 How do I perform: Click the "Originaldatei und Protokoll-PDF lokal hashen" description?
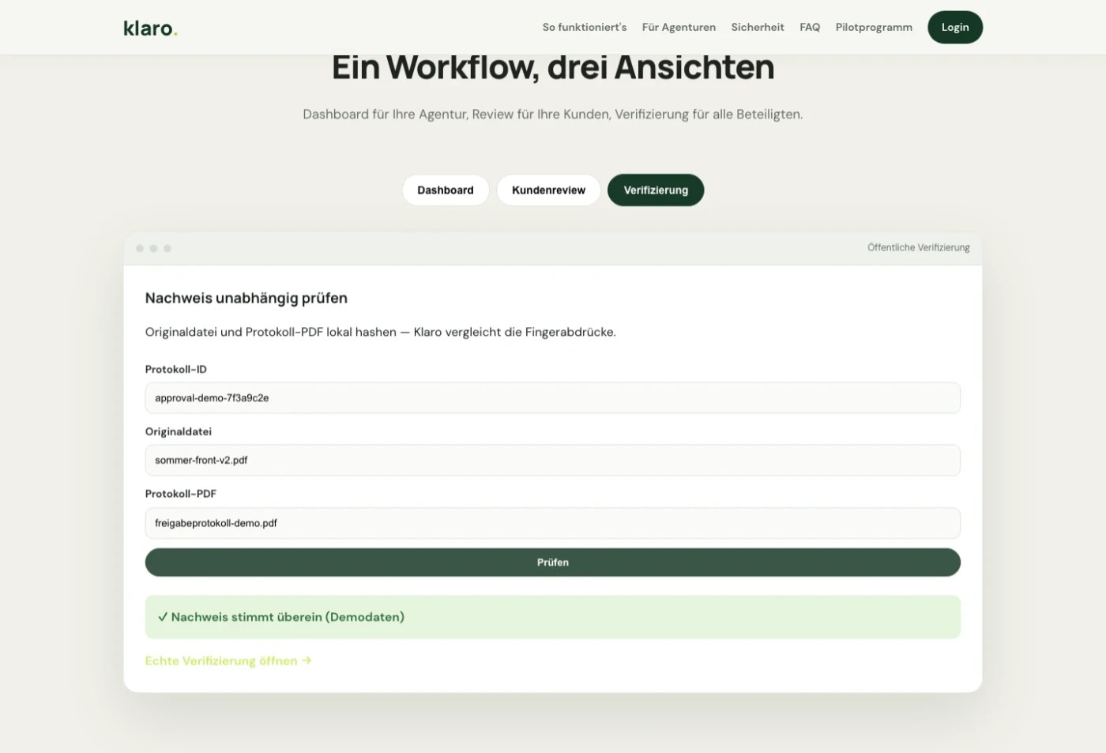click(381, 332)
